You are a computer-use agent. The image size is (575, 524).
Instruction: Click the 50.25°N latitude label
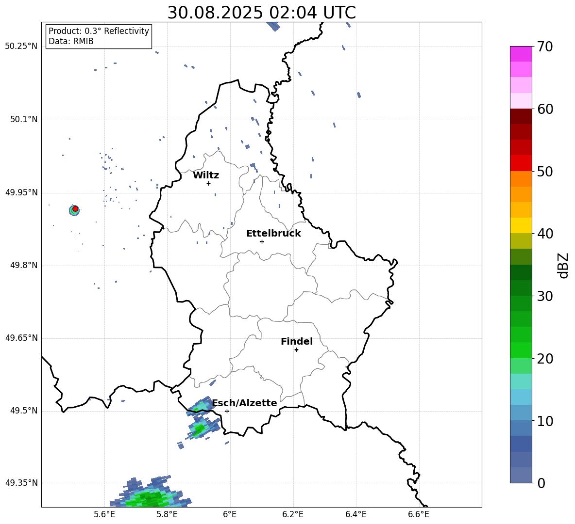21,47
